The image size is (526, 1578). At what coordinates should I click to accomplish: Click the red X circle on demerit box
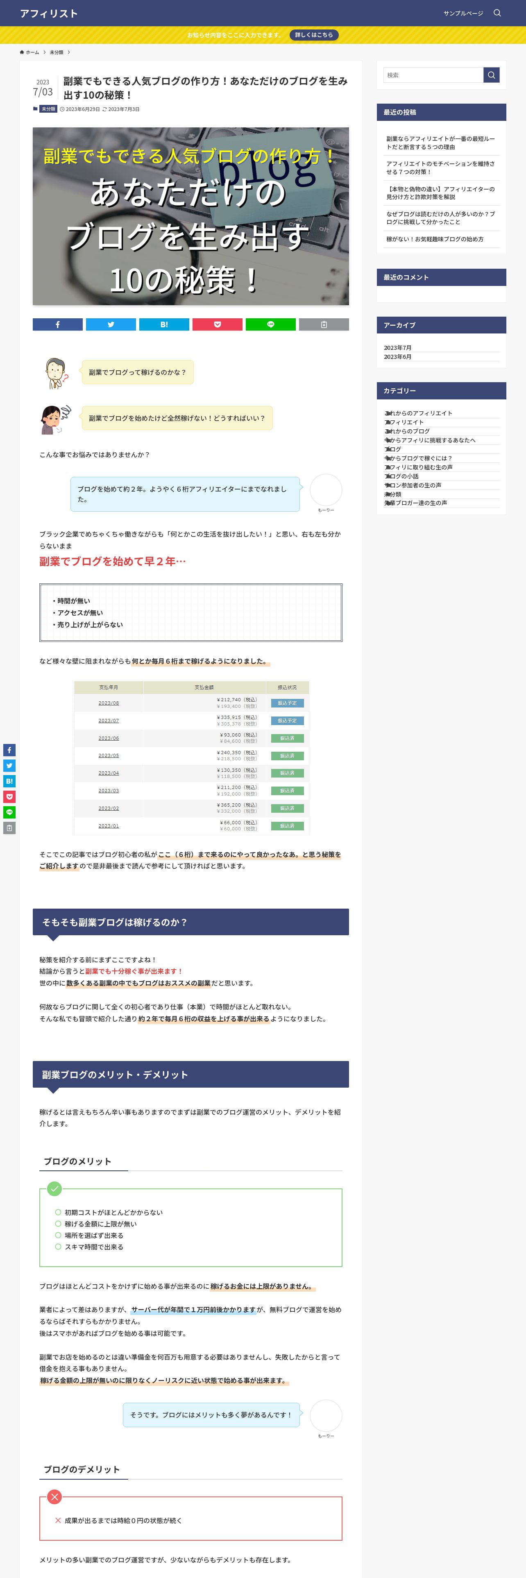tap(54, 1496)
